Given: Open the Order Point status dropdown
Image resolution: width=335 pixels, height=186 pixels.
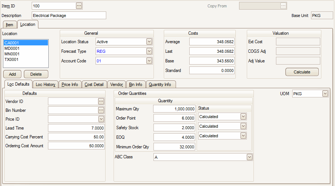Looking at the screenshot, I should click(243, 117).
